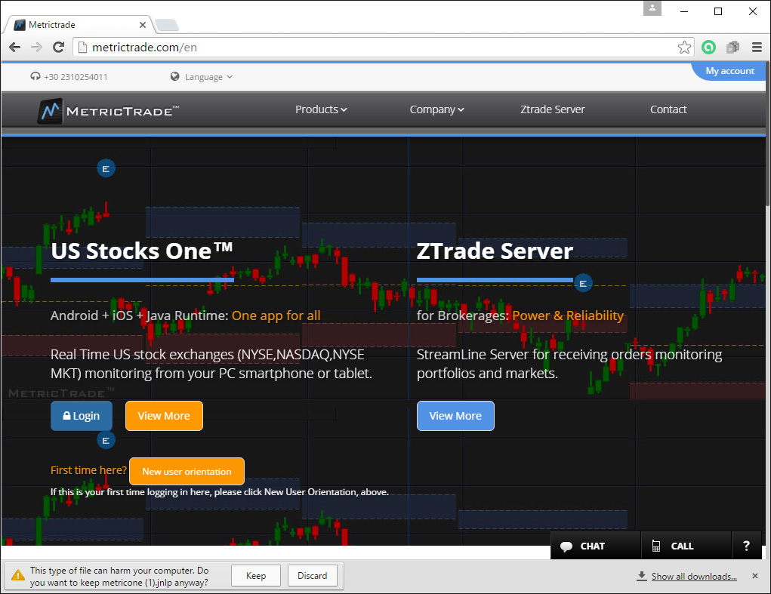Show all downloads
The height and width of the screenshot is (594, 771).
pyautogui.click(x=694, y=577)
